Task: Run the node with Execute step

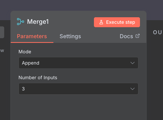Action: 117,22
